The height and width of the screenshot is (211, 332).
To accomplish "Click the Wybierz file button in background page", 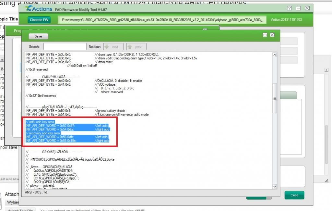I will [12, 202].
